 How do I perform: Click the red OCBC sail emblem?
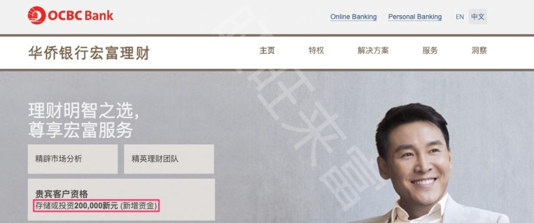pyautogui.click(x=37, y=15)
